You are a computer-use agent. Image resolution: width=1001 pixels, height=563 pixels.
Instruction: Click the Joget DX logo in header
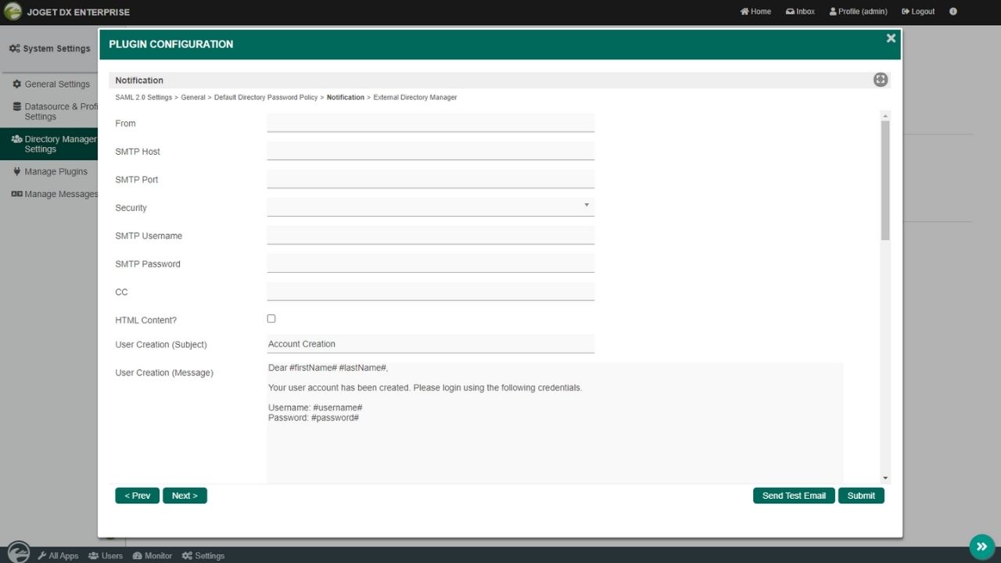click(13, 12)
